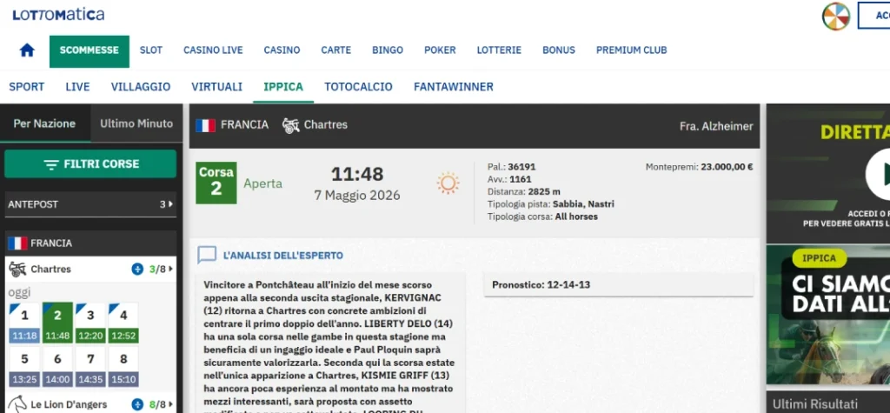Click the trotting icon next to sidebar Chartres
This screenshot has width=890, height=413.
[17, 270]
